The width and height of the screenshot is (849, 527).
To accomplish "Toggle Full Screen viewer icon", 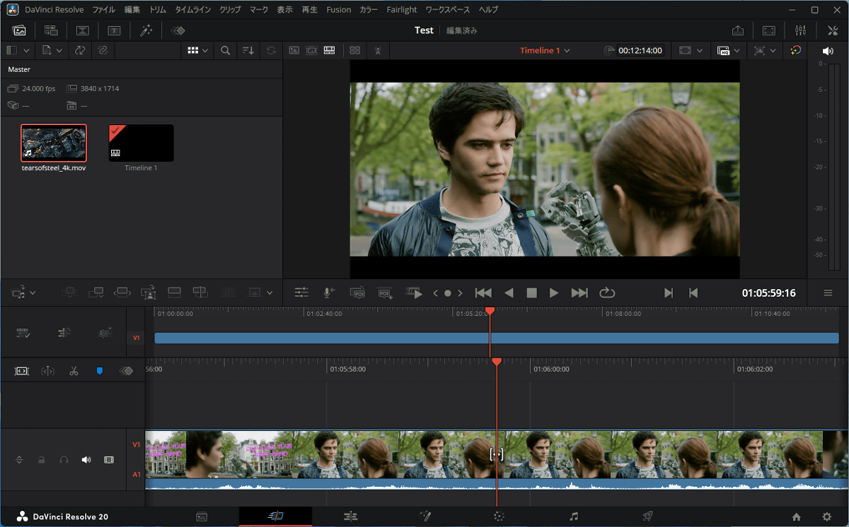I will tap(769, 30).
